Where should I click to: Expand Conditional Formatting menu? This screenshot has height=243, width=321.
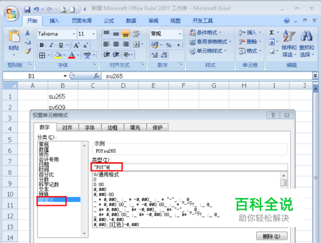click(x=205, y=33)
